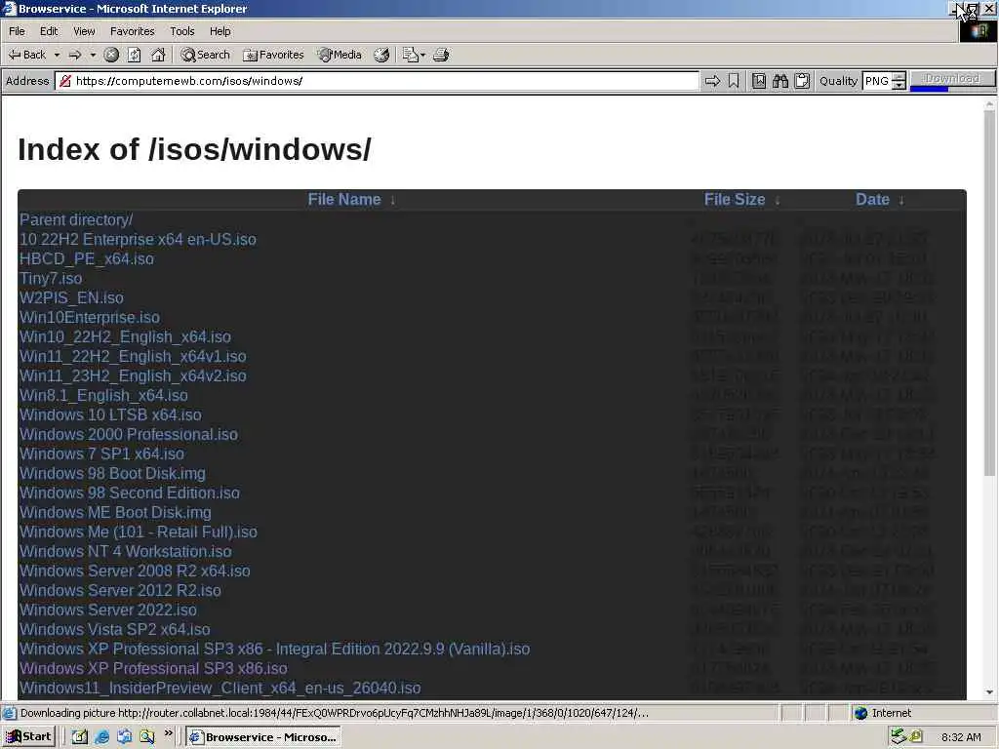Viewport: 999px width, 749px height.
Task: Click the system tray clock 8:32 AM
Action: pyautogui.click(x=961, y=737)
